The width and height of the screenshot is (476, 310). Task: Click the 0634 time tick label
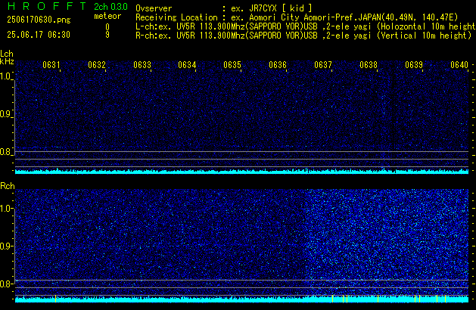tap(187, 65)
